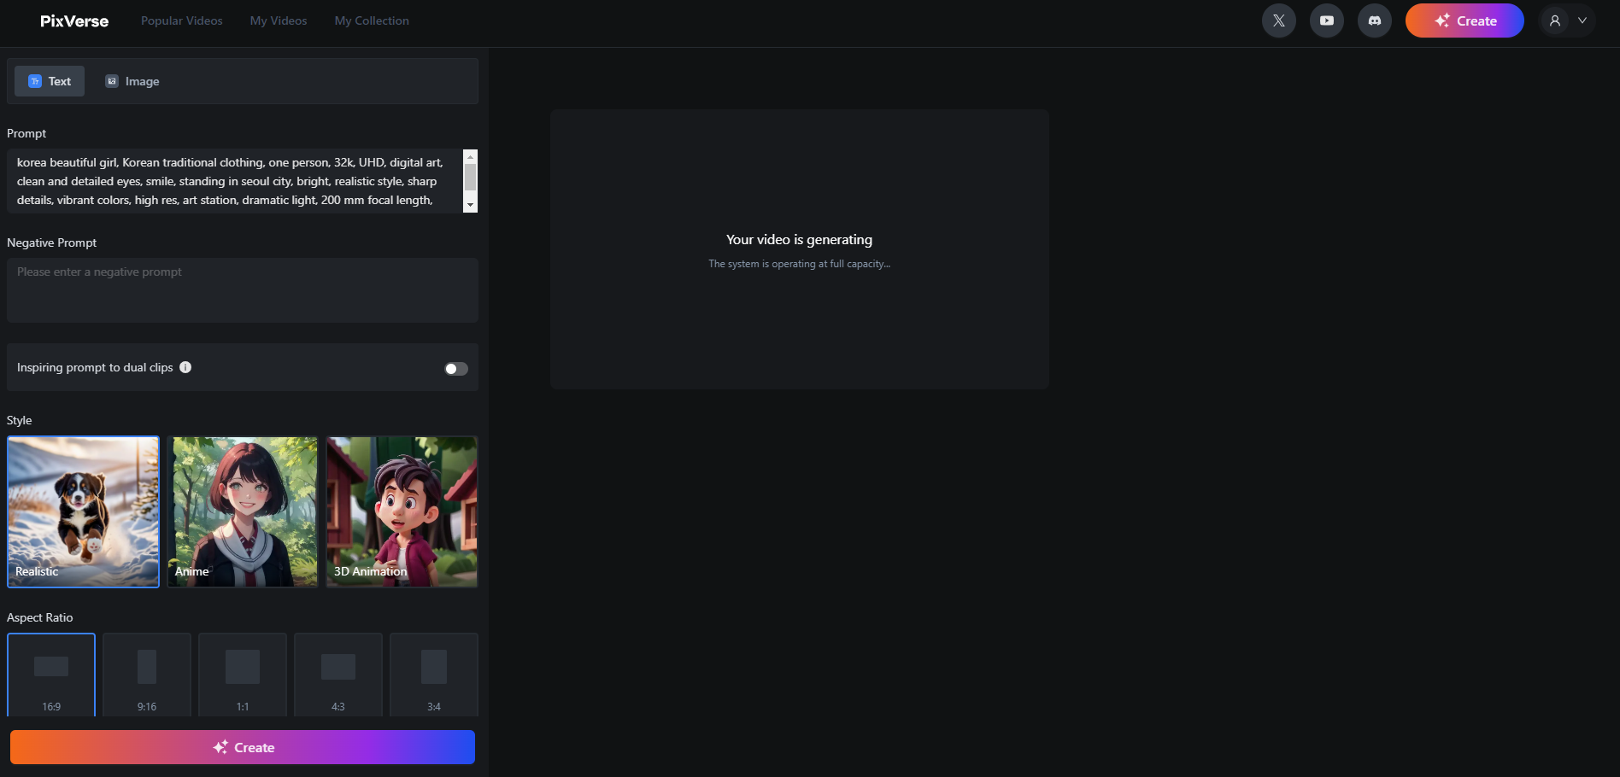Click 'The system is operating at full capacity' text
The height and width of the screenshot is (777, 1620).
tap(799, 264)
